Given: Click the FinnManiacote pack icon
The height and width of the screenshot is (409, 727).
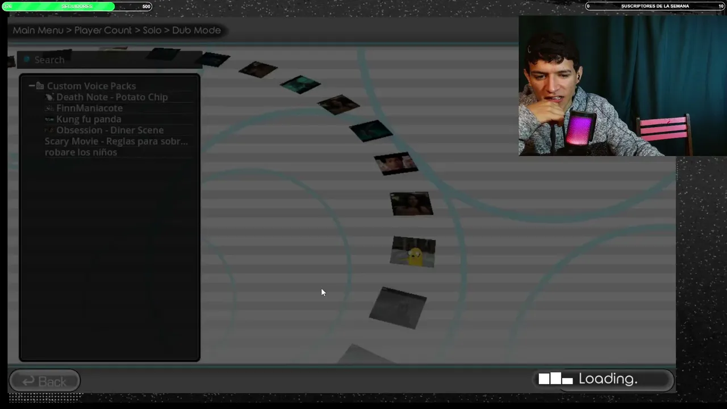Looking at the screenshot, I should click(x=49, y=108).
